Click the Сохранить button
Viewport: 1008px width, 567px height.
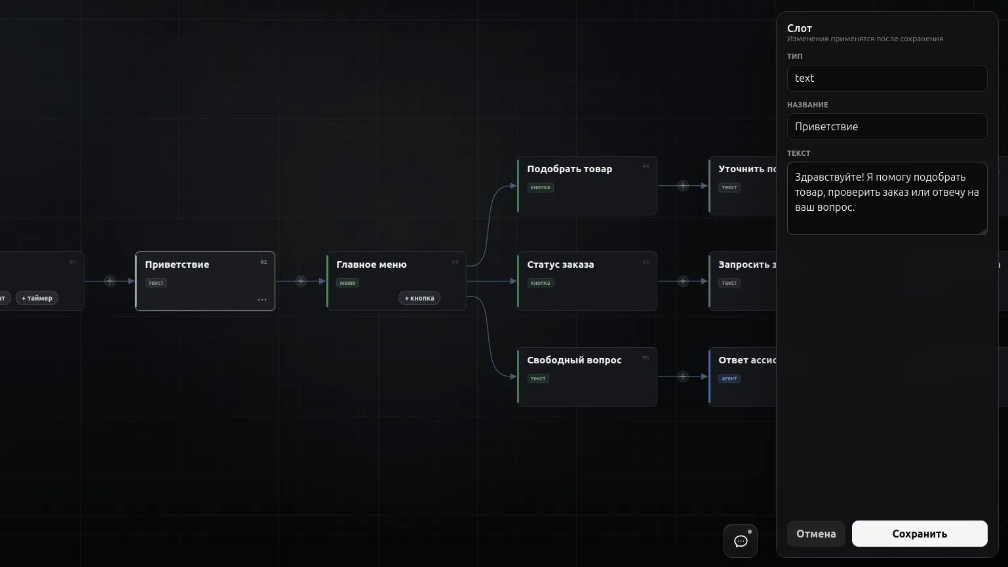920,534
